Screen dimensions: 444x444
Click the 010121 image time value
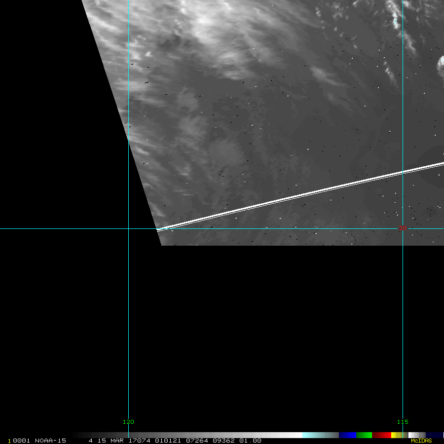tap(168, 441)
